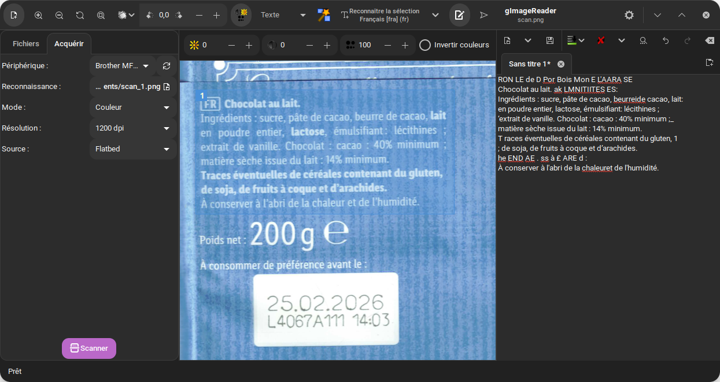720x382 pixels.
Task: Click Reconnaître la sélection button
Action: 383,15
